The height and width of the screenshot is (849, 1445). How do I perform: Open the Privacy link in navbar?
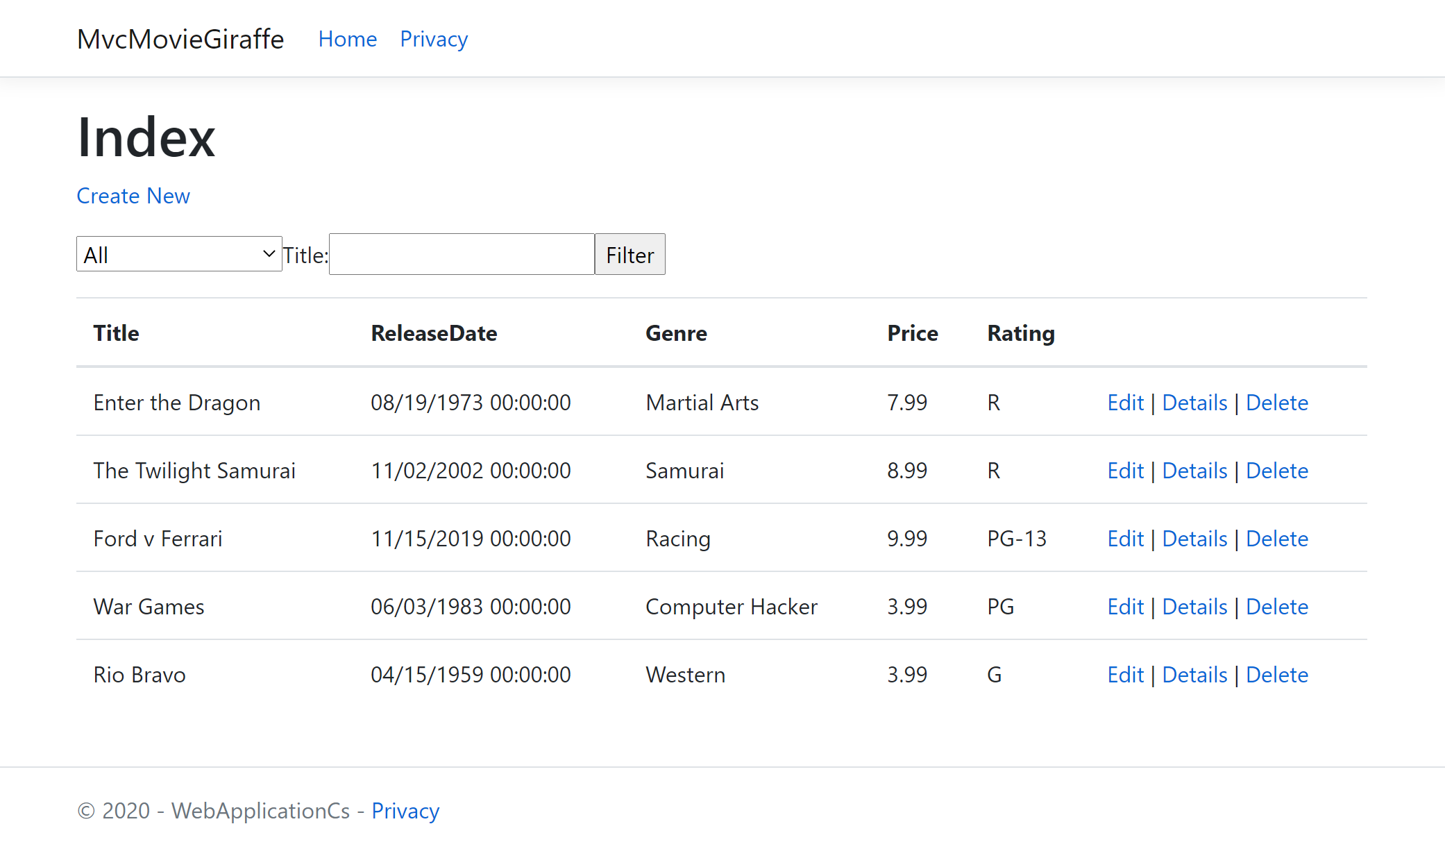coord(434,40)
